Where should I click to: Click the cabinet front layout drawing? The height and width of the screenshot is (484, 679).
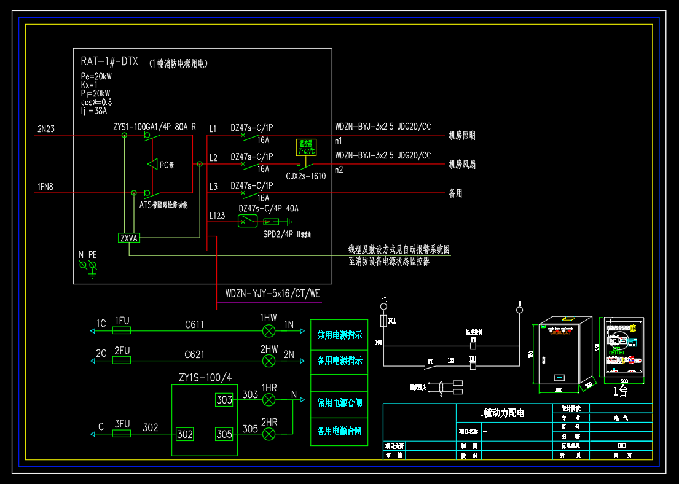pos(624,347)
